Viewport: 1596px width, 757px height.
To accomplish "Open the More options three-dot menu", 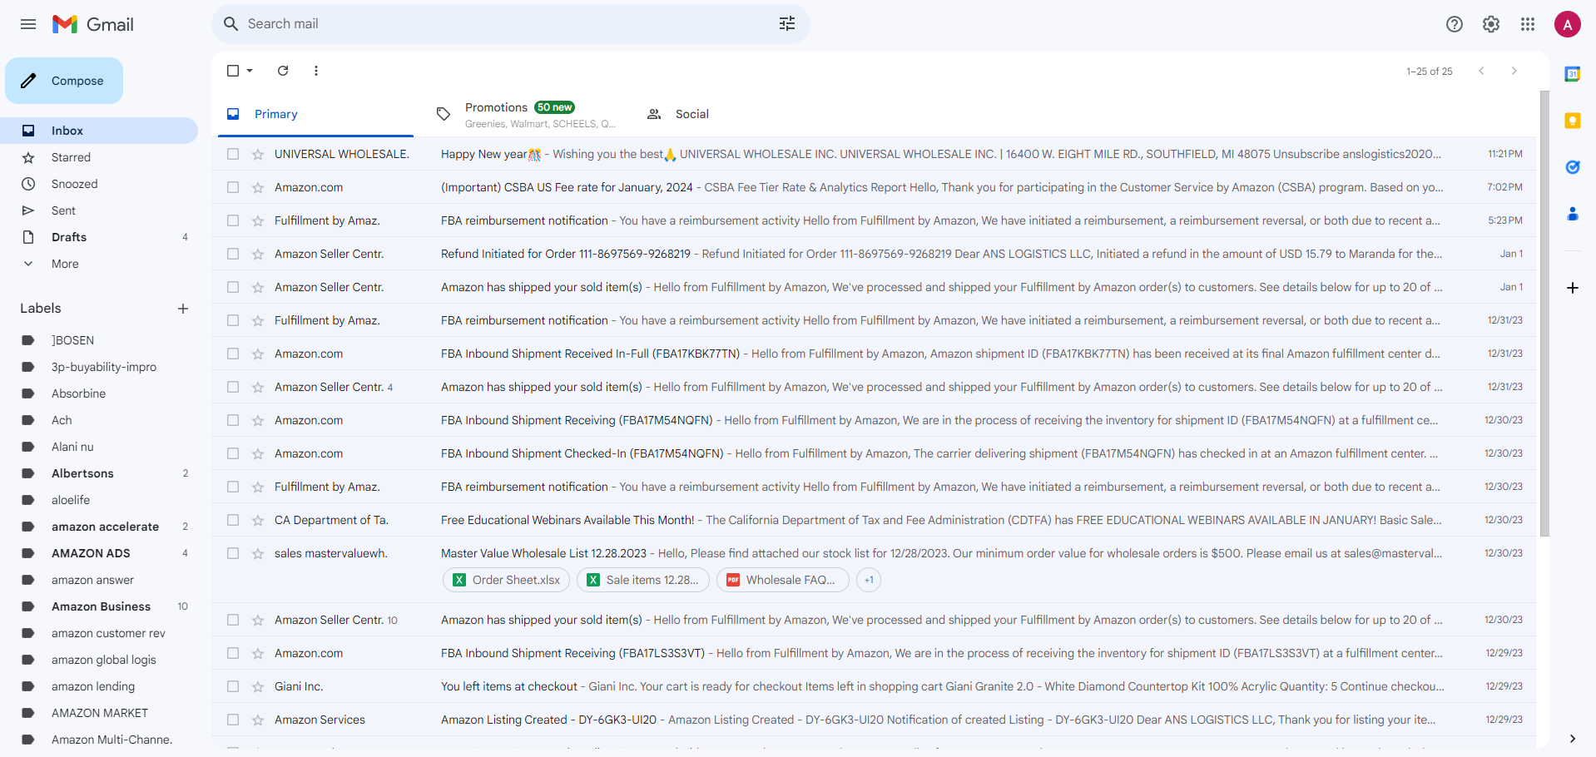I will 316,71.
